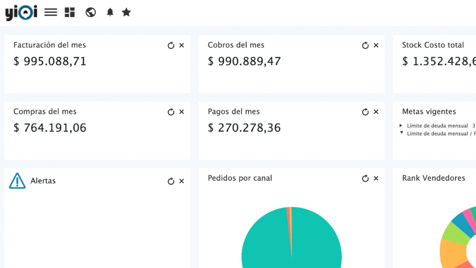Open the hamburger main menu

click(x=51, y=12)
